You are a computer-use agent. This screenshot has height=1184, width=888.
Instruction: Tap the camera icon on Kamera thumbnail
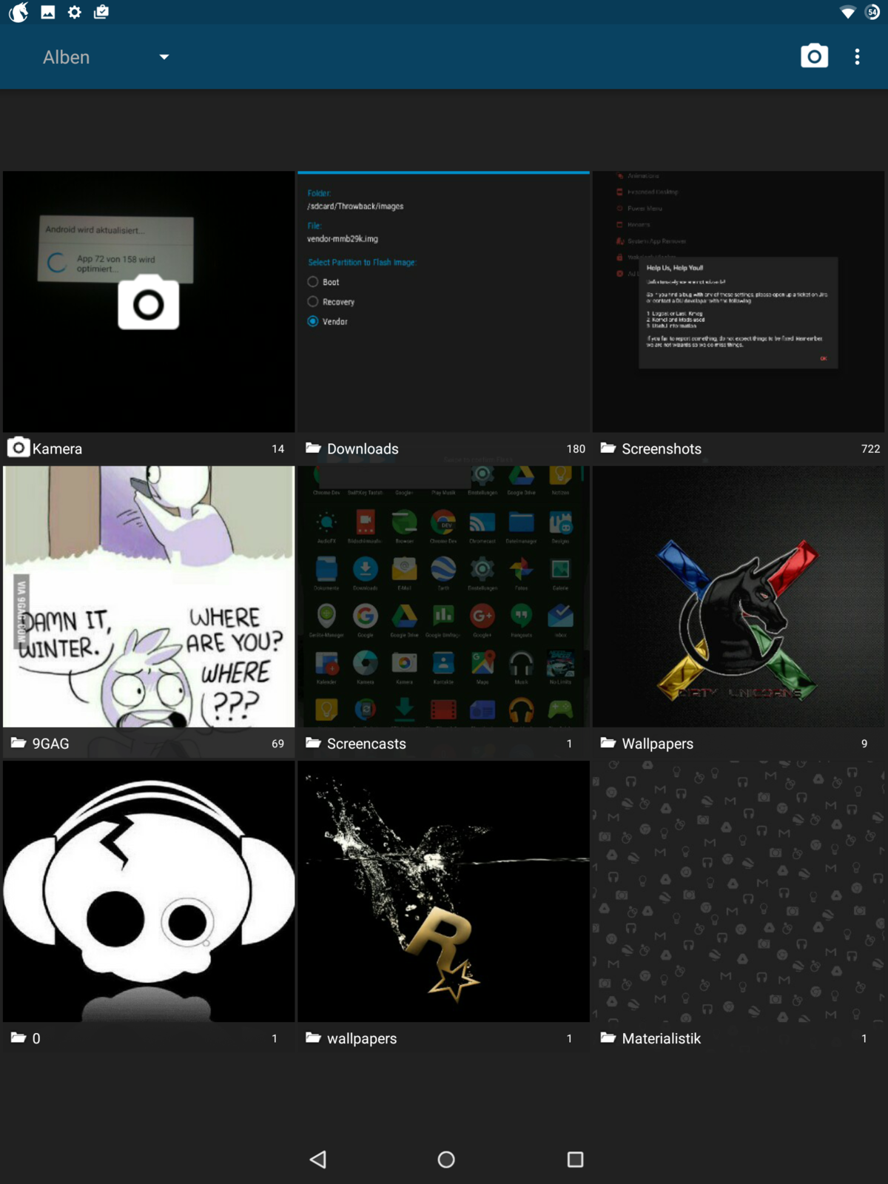tap(148, 303)
